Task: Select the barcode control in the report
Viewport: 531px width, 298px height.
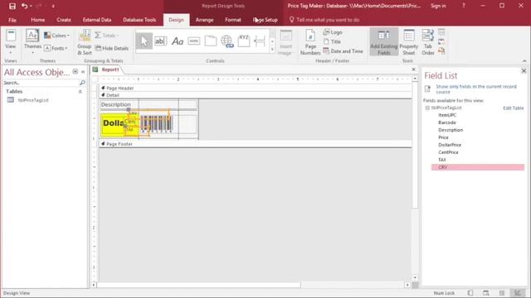Action: pyautogui.click(x=157, y=123)
